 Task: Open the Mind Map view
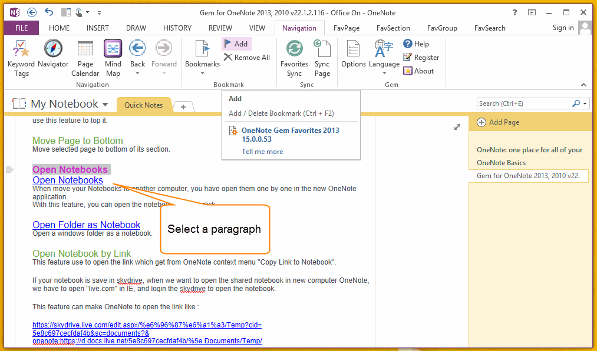[113, 58]
